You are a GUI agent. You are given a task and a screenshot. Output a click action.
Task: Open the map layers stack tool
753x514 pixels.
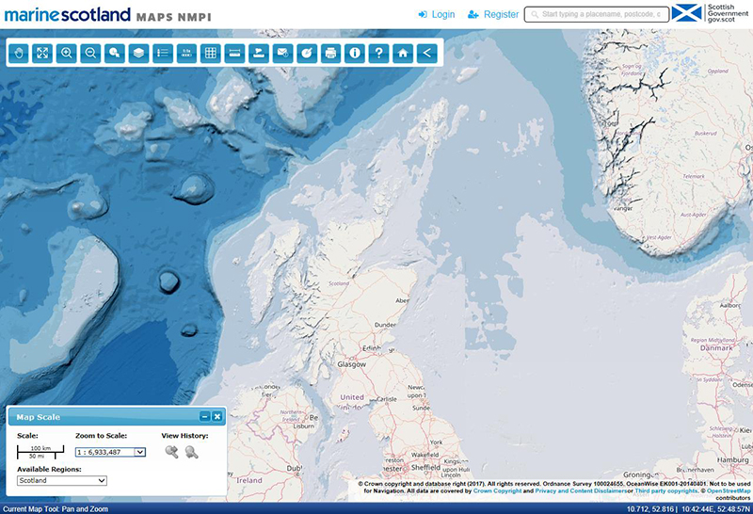[138, 54]
